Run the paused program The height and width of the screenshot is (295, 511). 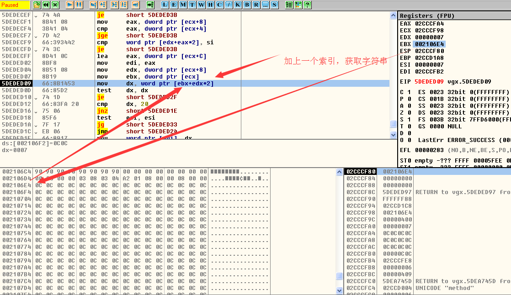(x=70, y=5)
